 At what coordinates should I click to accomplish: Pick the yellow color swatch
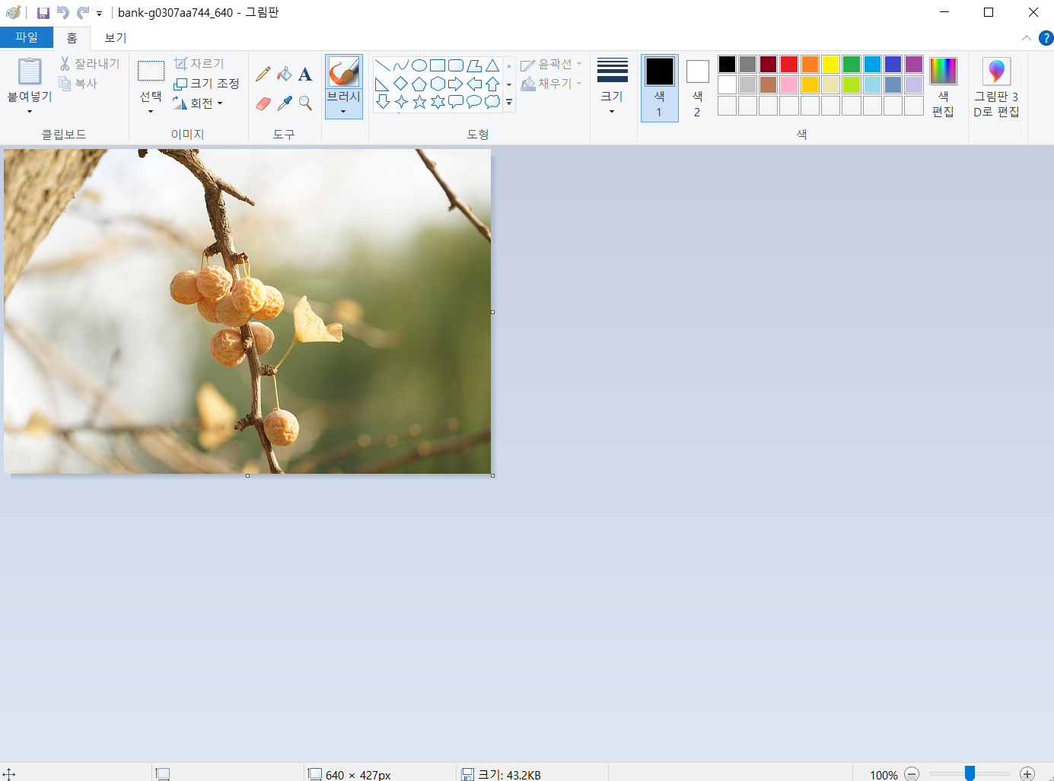(830, 64)
